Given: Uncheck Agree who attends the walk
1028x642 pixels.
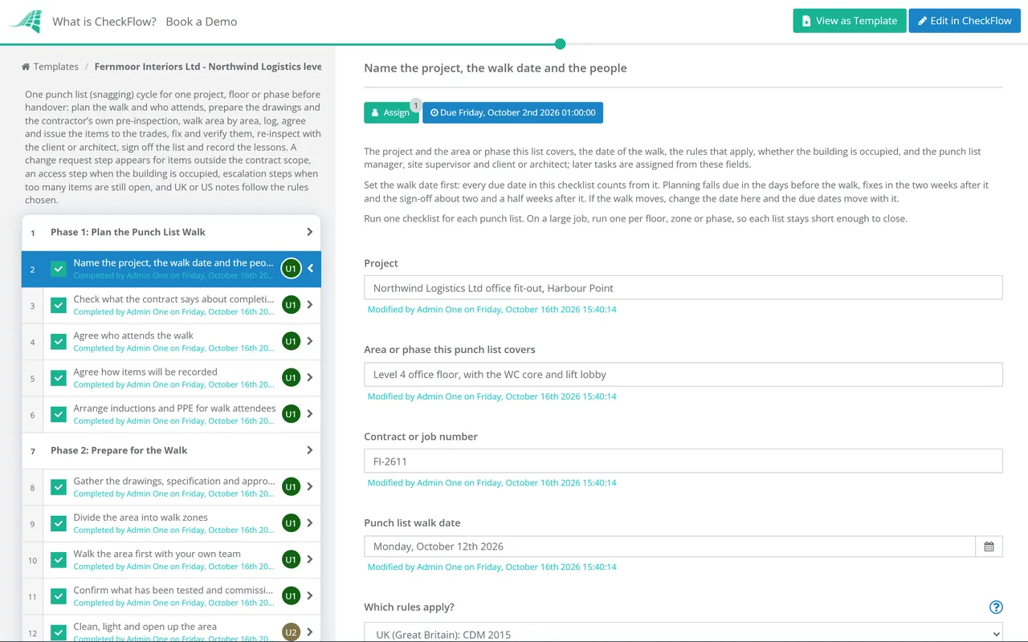Looking at the screenshot, I should tap(59, 341).
